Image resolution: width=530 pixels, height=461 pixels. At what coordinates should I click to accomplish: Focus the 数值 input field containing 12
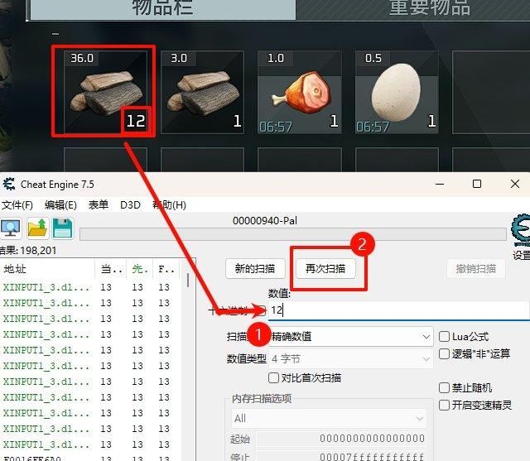point(399,310)
